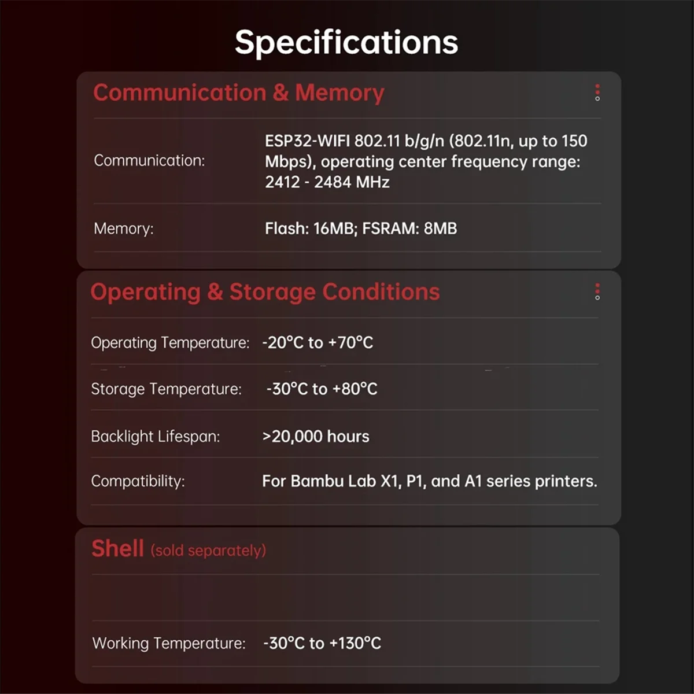Click the "Backlight Lifespan:" label

(x=155, y=436)
